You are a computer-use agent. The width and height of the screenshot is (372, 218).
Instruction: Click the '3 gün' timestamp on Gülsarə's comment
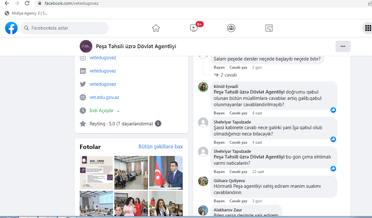(257, 201)
